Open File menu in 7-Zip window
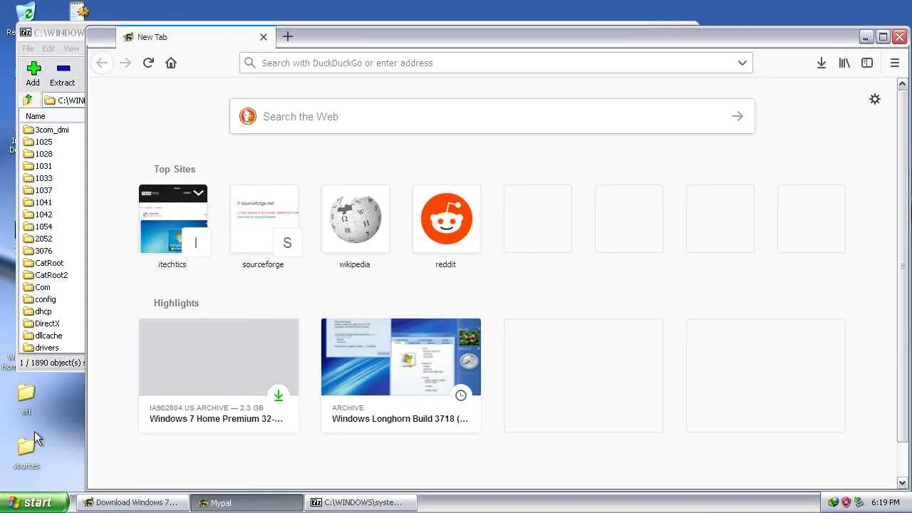Screen dimensions: 912x513 click(x=28, y=48)
